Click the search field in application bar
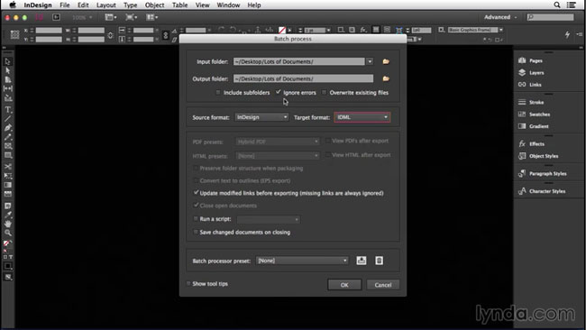The image size is (586, 330). [x=550, y=17]
